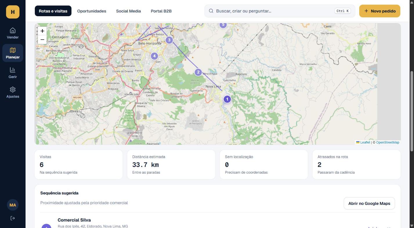Focus the Buscar, criar ou perguntar search field
This screenshot has width=414, height=228.
coord(280,11)
